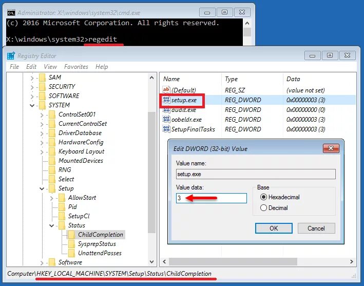Select the oobeldr.exe DWORD value icon

[x=166, y=120]
